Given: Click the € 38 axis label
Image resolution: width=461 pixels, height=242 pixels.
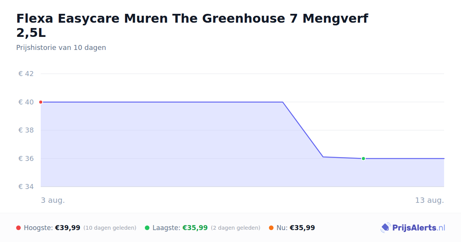Looking at the screenshot, I should pos(26,130).
